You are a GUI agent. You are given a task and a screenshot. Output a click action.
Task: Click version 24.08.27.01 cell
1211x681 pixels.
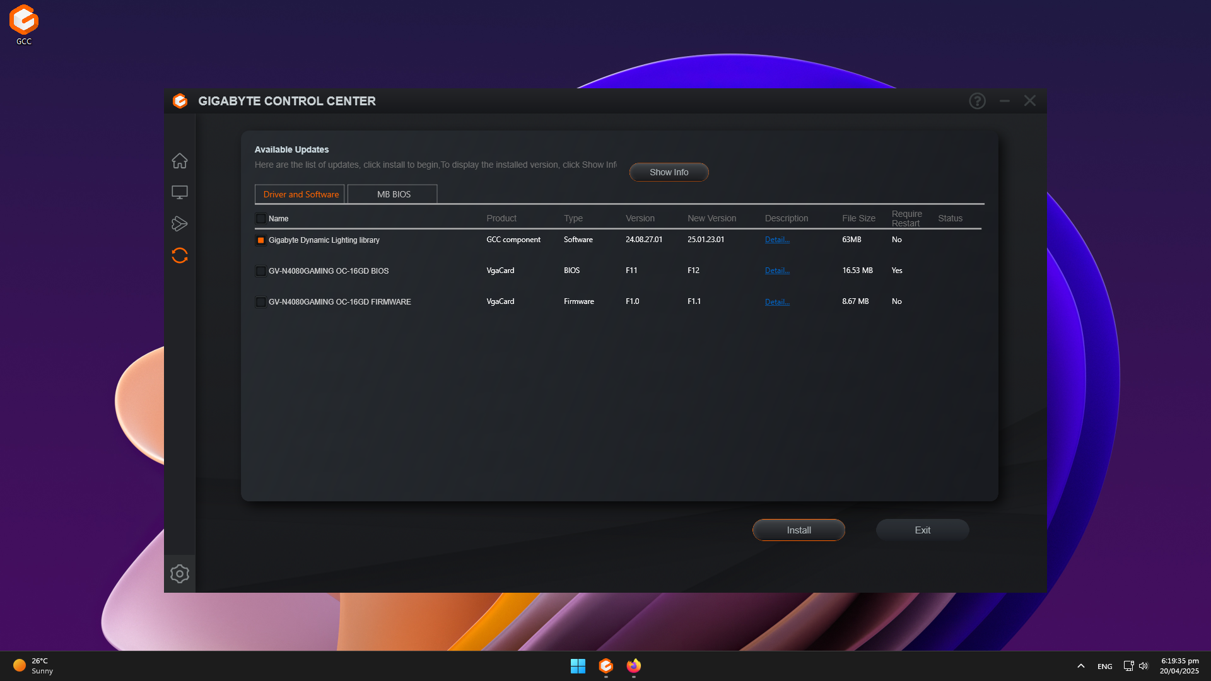click(644, 240)
